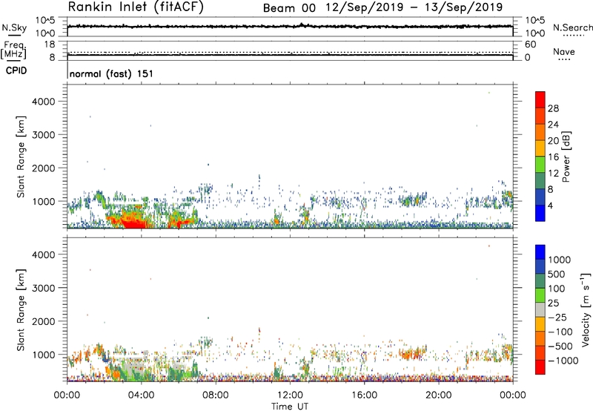
Task: Click the 'Power [dB]' color bar label
Action: tap(566, 157)
